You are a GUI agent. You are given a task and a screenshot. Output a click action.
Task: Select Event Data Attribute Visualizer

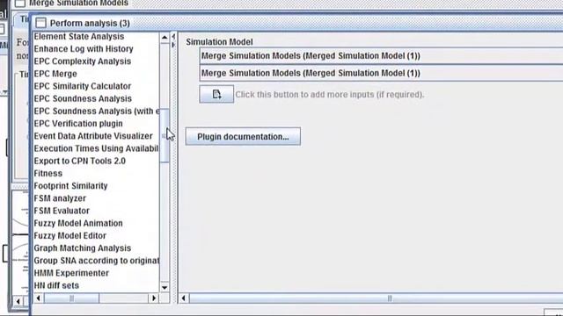93,136
